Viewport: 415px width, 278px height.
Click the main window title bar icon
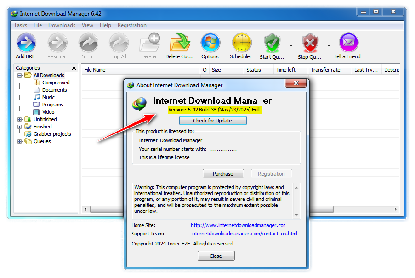point(14,13)
